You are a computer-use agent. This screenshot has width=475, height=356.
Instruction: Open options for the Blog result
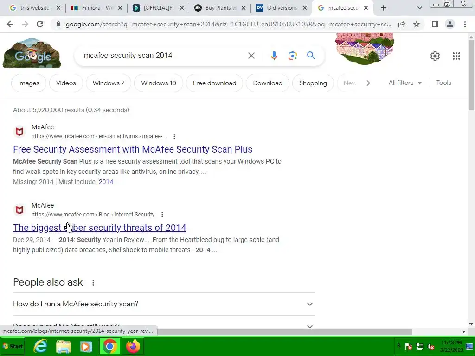(x=162, y=215)
